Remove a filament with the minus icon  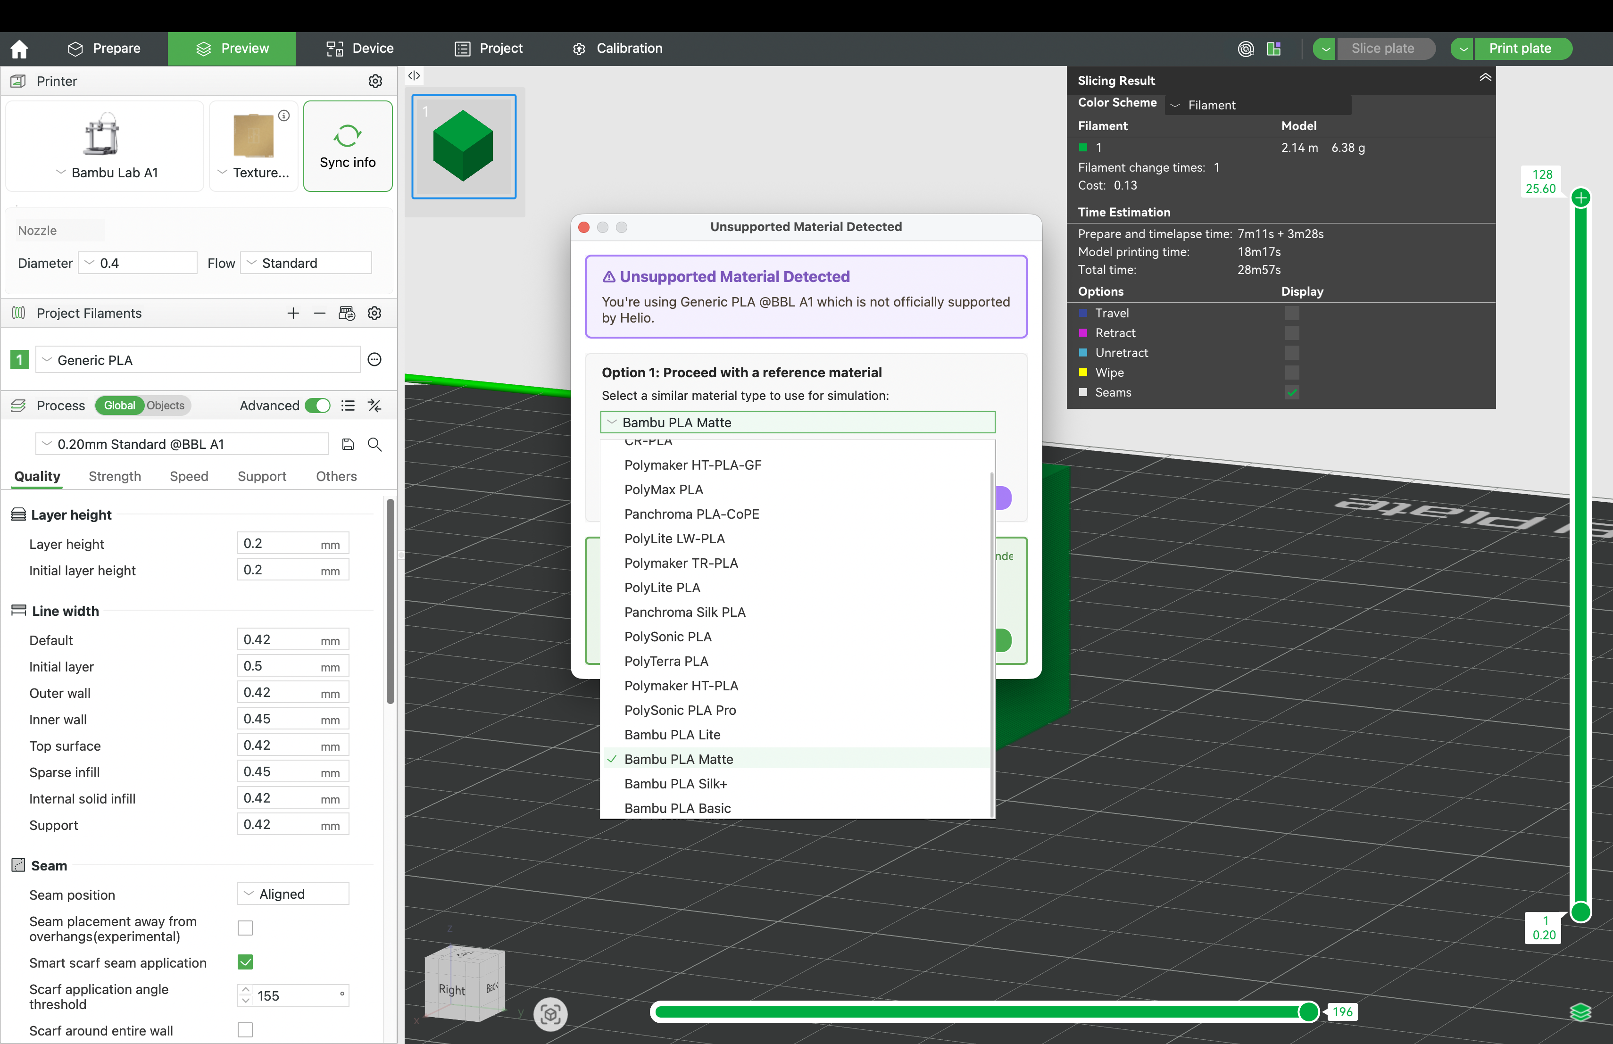coord(320,313)
